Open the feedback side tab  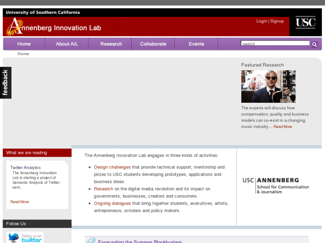tap(6, 83)
